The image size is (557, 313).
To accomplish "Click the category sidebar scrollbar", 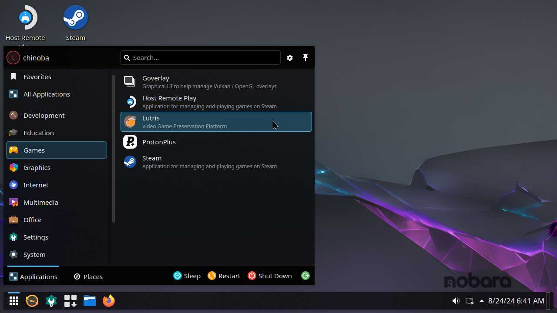I will click(114, 149).
